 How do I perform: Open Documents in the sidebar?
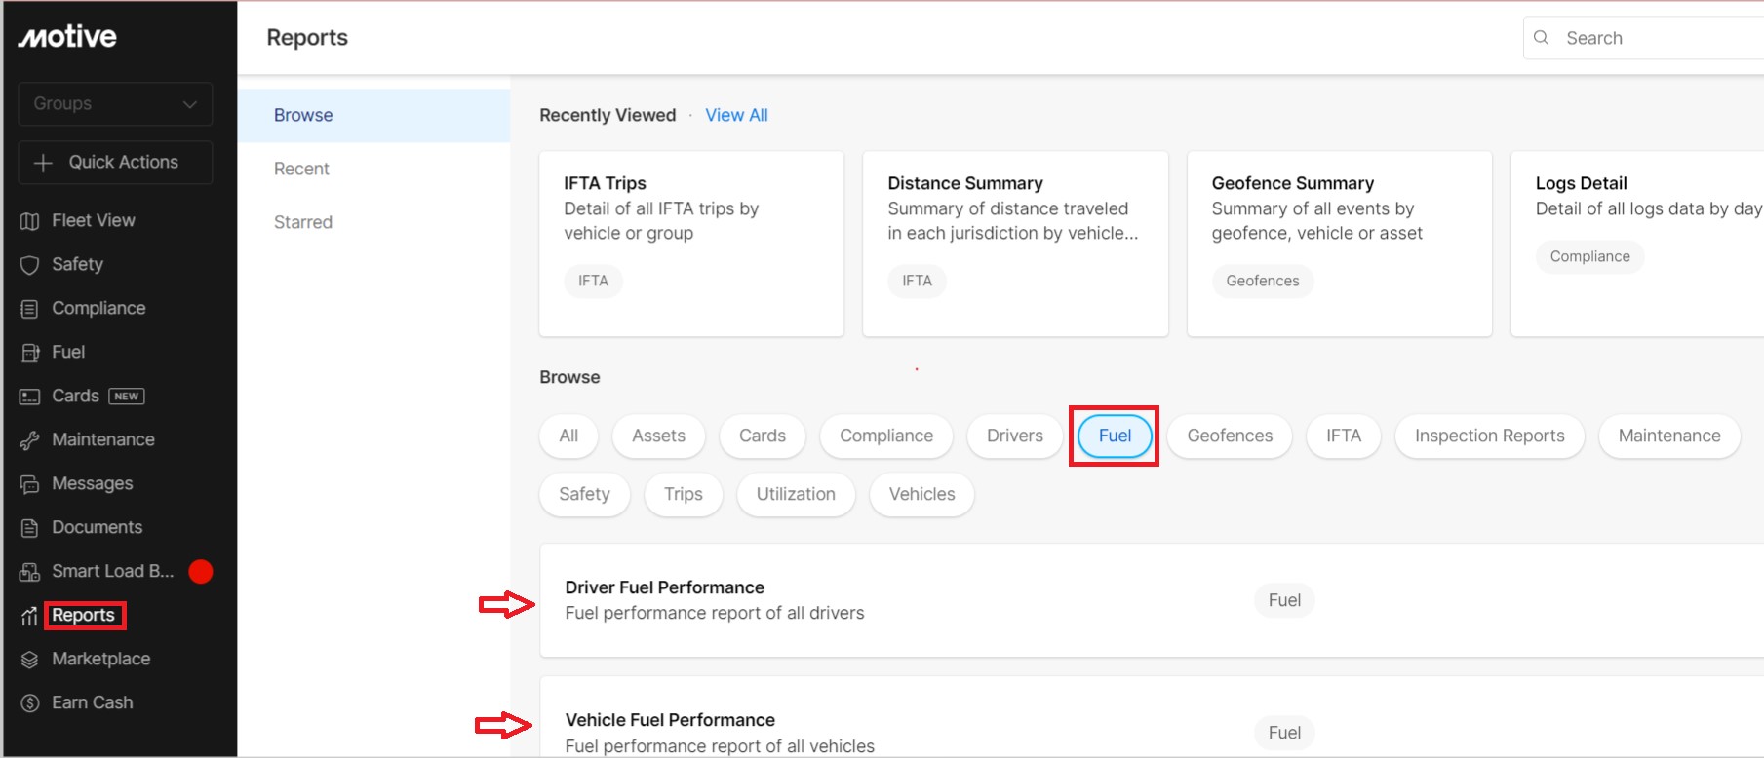(x=98, y=528)
